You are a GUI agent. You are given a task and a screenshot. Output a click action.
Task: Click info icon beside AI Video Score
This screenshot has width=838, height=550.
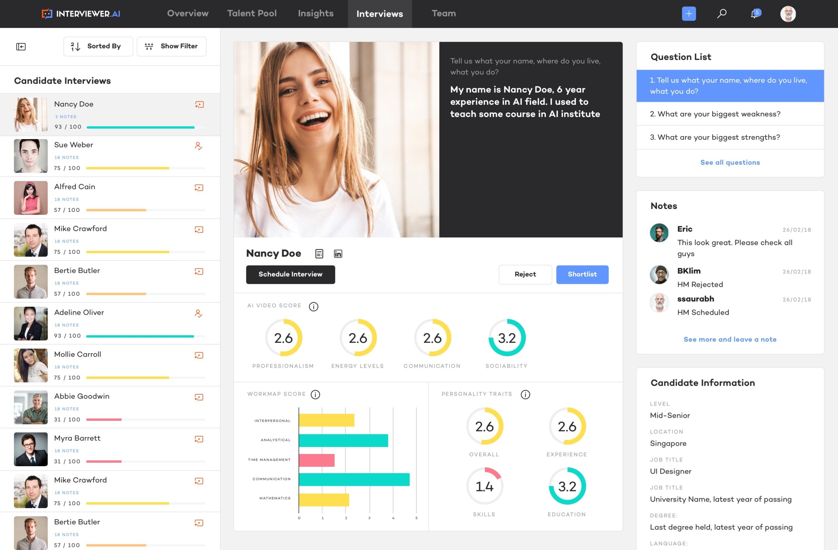click(313, 307)
